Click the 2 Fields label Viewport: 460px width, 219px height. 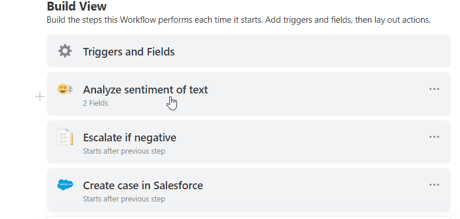pyautogui.click(x=96, y=103)
